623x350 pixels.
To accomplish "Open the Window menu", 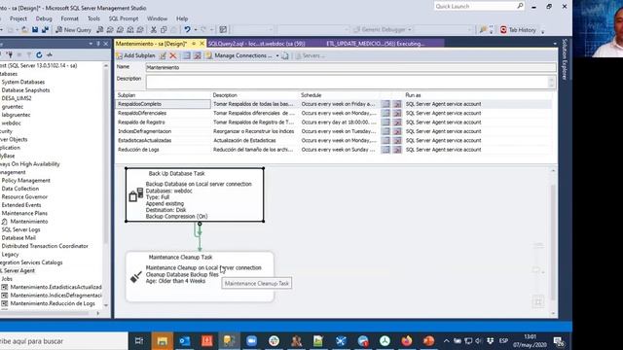I will click(157, 18).
